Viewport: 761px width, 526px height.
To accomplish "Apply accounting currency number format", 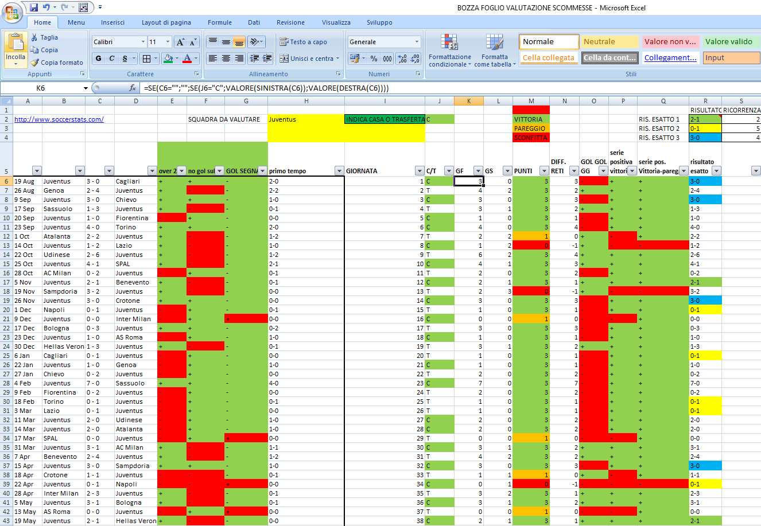I will [354, 59].
